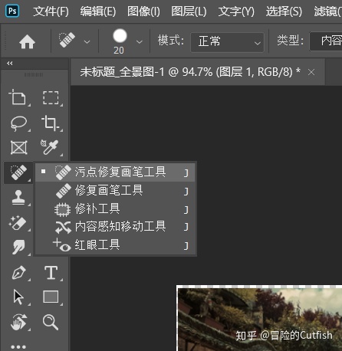342x351 pixels.
Task: Open the 图像(I) menu
Action: tap(143, 11)
